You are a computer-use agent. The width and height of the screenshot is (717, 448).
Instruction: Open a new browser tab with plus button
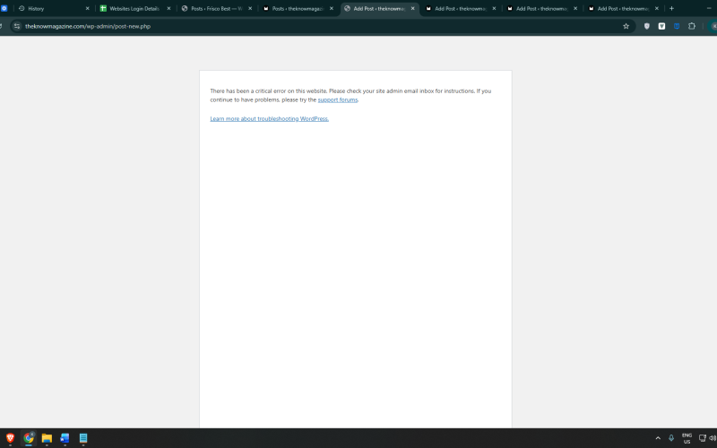[671, 8]
